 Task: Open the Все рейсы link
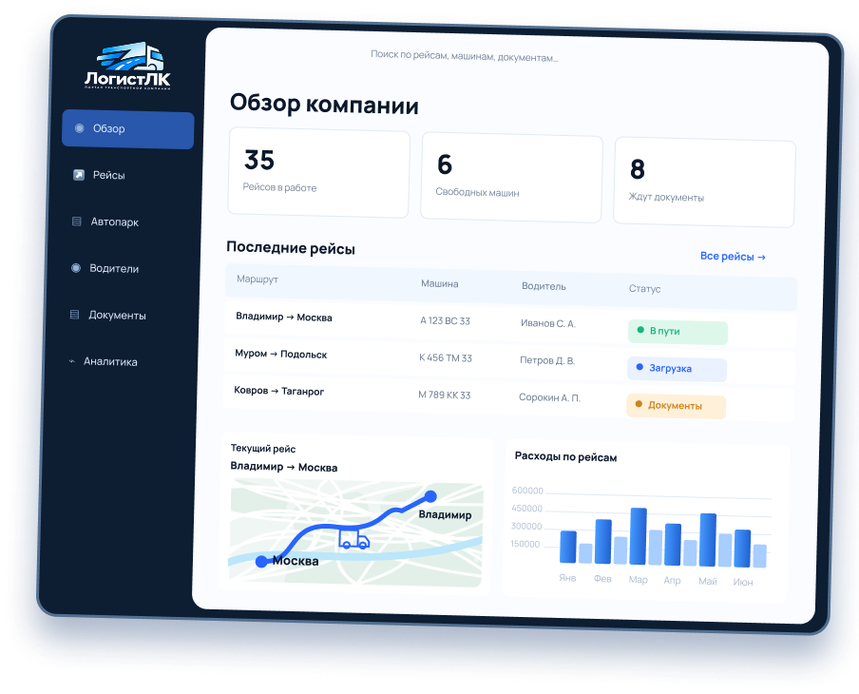pyautogui.click(x=733, y=256)
